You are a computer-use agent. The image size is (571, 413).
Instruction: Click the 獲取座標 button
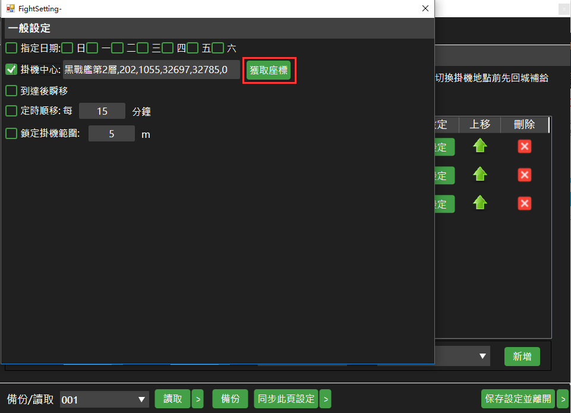(269, 70)
